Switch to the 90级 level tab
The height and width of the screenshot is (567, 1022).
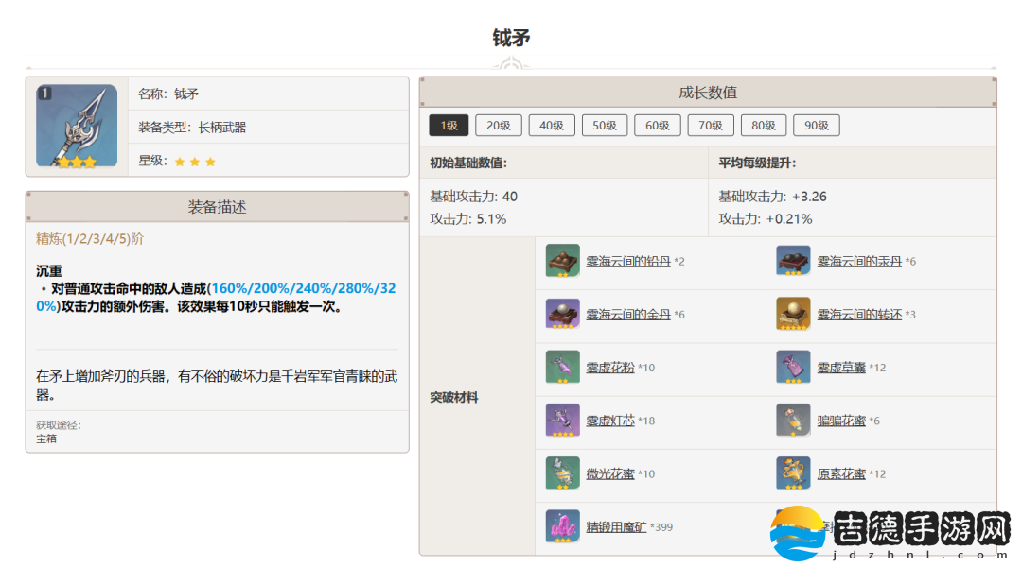pyautogui.click(x=817, y=126)
